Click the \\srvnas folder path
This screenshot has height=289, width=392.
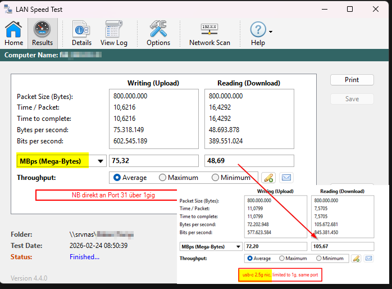102,234
